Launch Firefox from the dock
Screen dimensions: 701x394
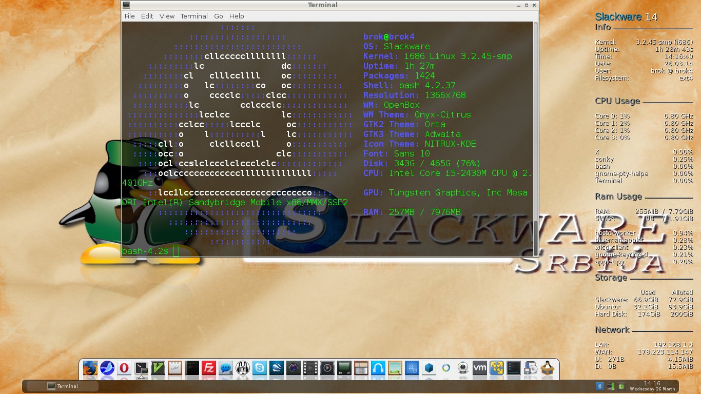point(90,368)
